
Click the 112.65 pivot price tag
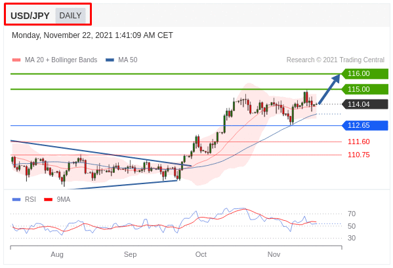365,125
